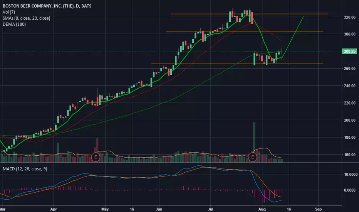This screenshot has height=212, width=359.
Task: Open the late July earnings marker E icon
Action: tap(253, 157)
